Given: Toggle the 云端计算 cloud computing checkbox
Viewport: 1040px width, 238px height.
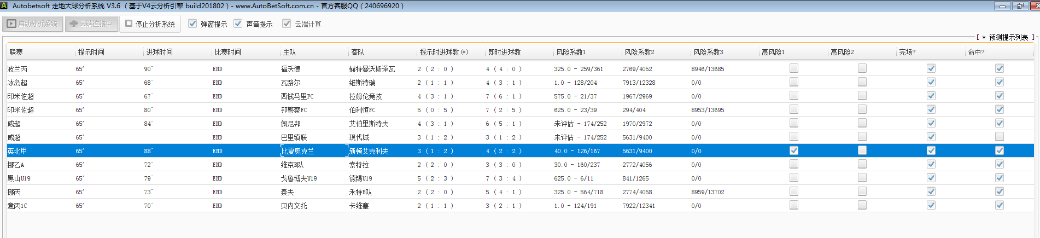Looking at the screenshot, I should pyautogui.click(x=287, y=24).
